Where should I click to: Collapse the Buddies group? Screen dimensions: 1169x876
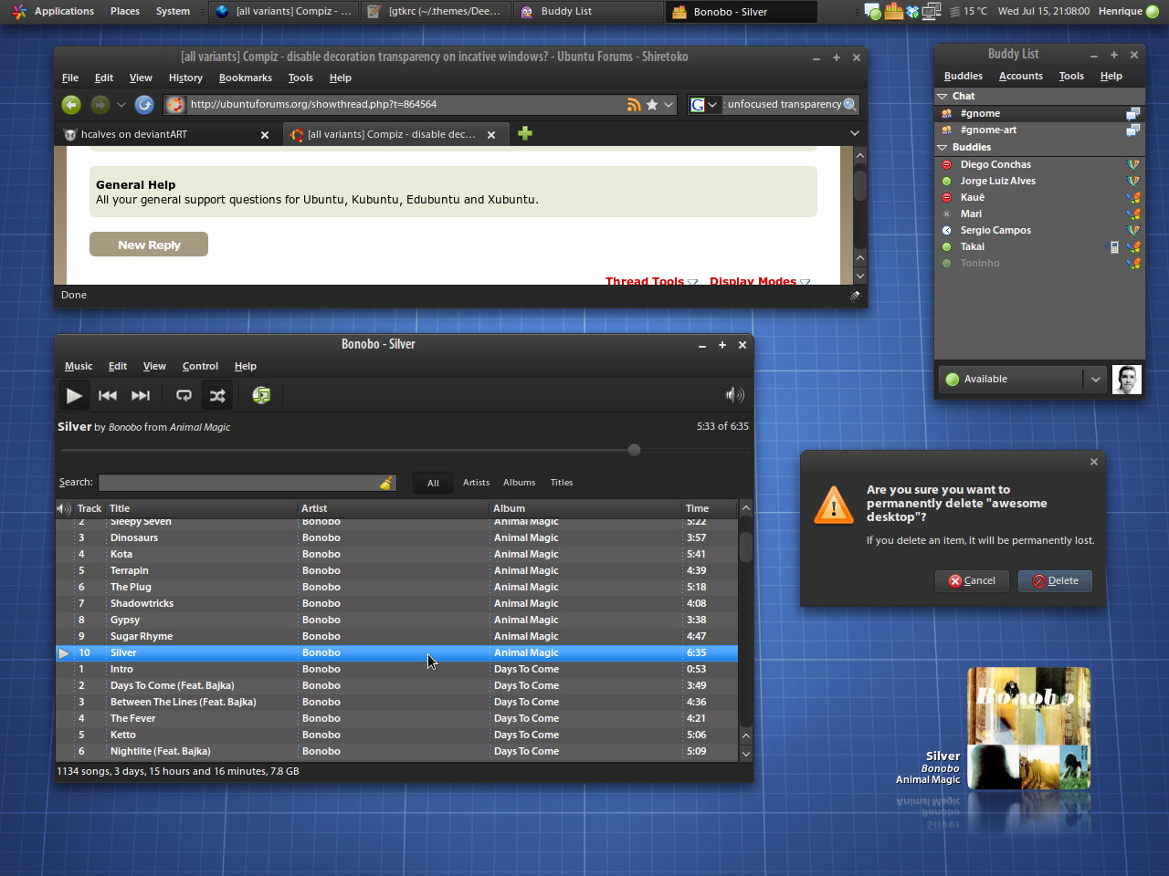pos(943,147)
